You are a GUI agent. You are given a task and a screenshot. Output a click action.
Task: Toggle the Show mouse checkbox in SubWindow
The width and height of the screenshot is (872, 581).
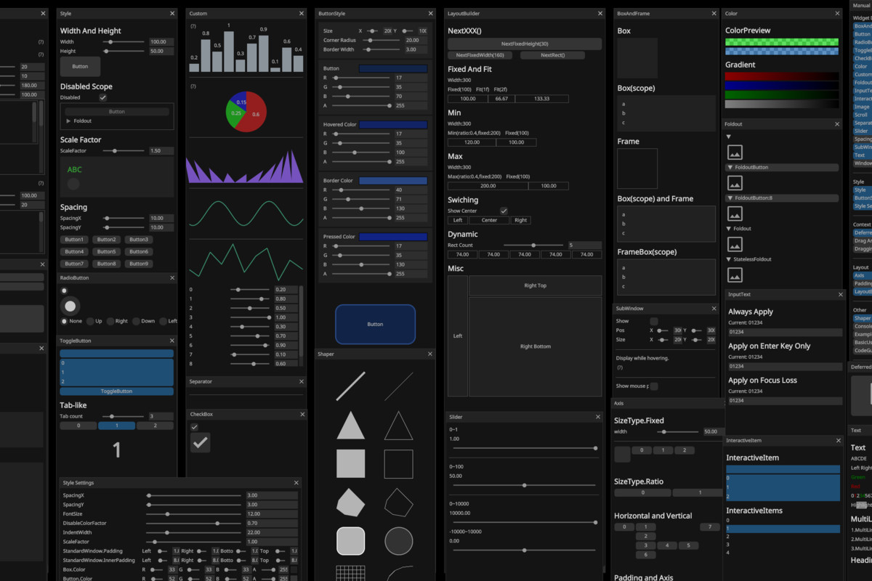(x=654, y=386)
